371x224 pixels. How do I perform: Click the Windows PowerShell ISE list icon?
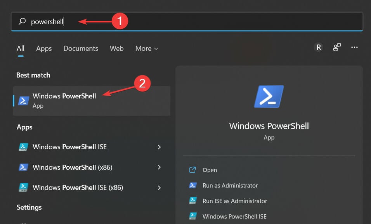[23, 147]
